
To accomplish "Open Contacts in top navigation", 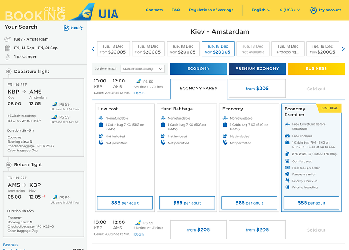I will pos(154,10).
